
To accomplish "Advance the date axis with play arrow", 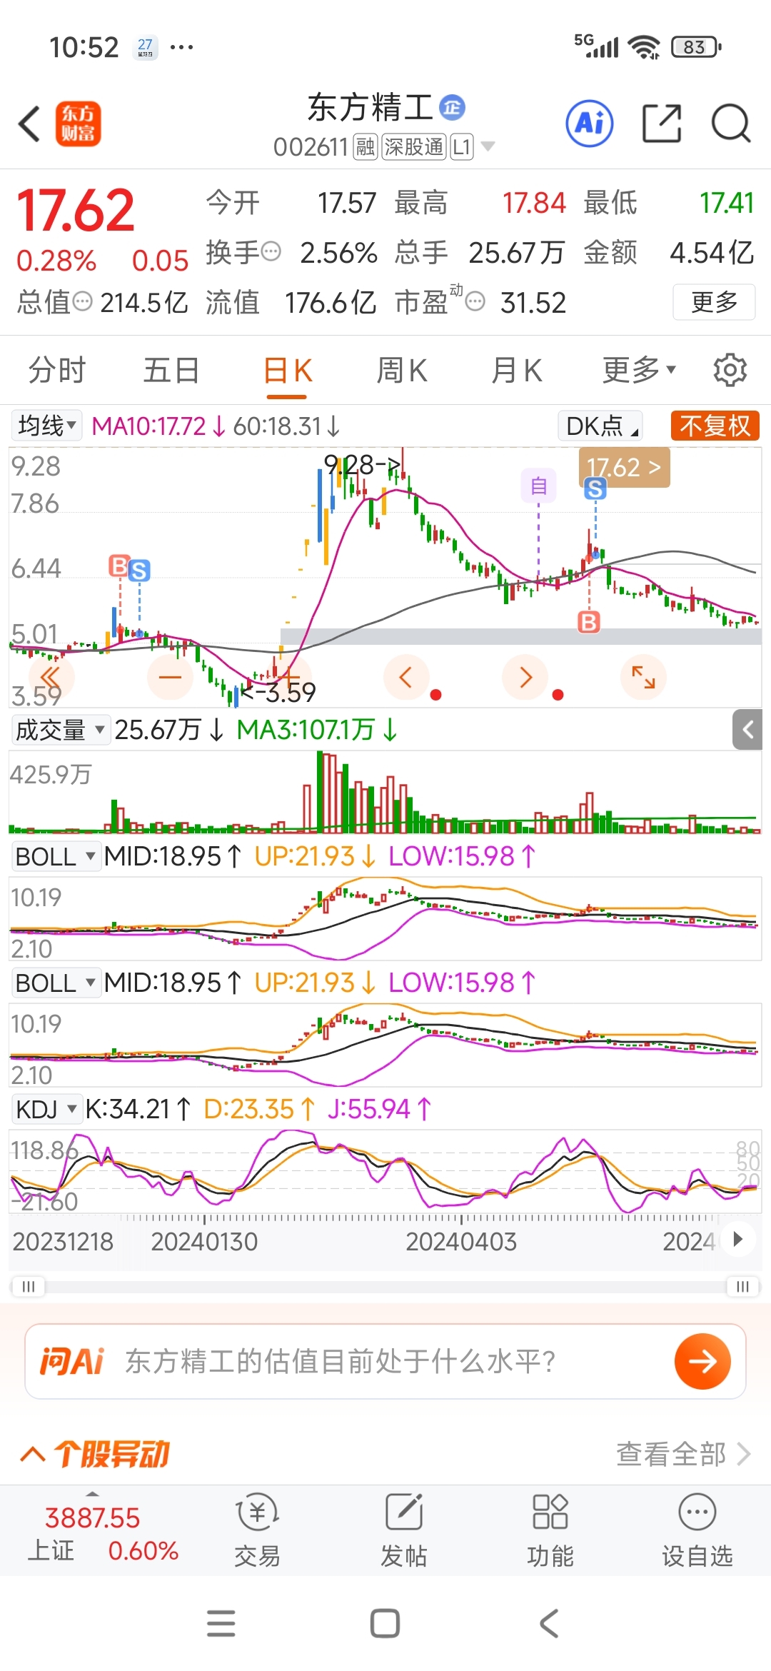I will pyautogui.click(x=738, y=1238).
